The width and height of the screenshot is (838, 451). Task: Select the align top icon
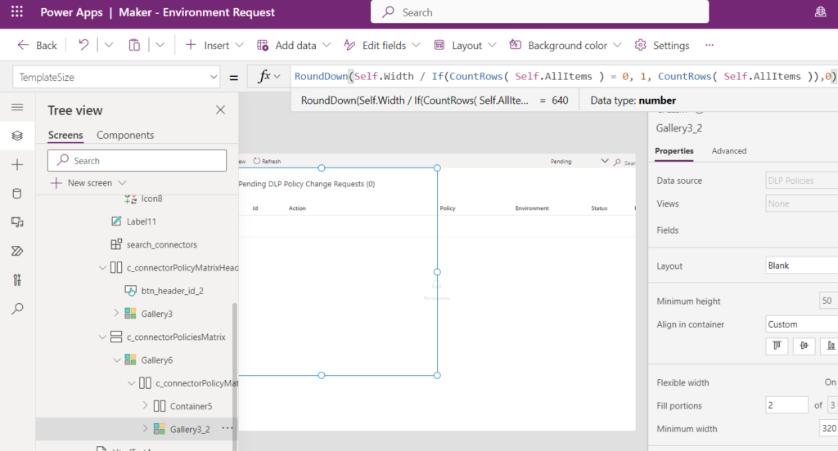click(777, 346)
